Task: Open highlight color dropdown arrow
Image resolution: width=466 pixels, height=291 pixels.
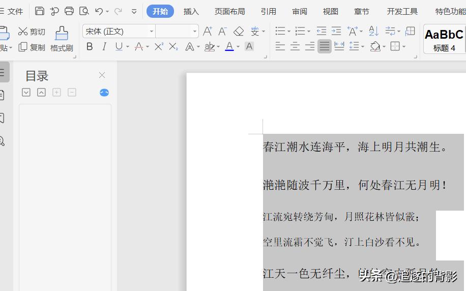Action: 218,47
